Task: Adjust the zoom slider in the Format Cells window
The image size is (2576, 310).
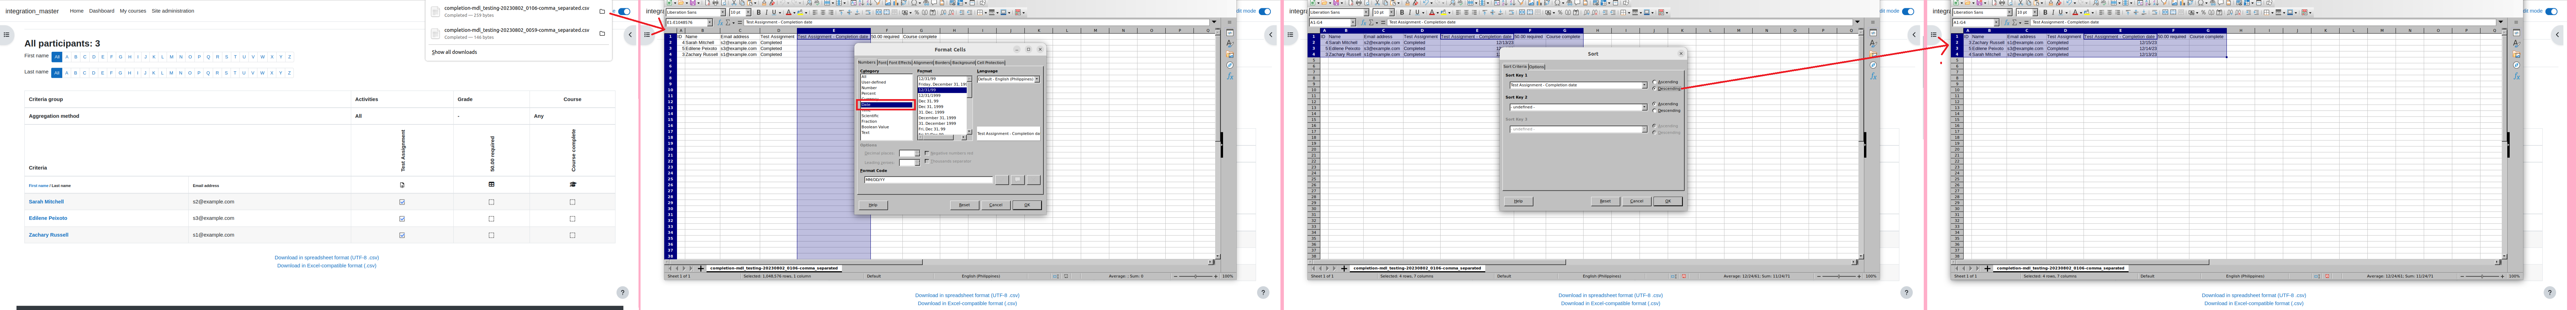Action: (1196, 276)
